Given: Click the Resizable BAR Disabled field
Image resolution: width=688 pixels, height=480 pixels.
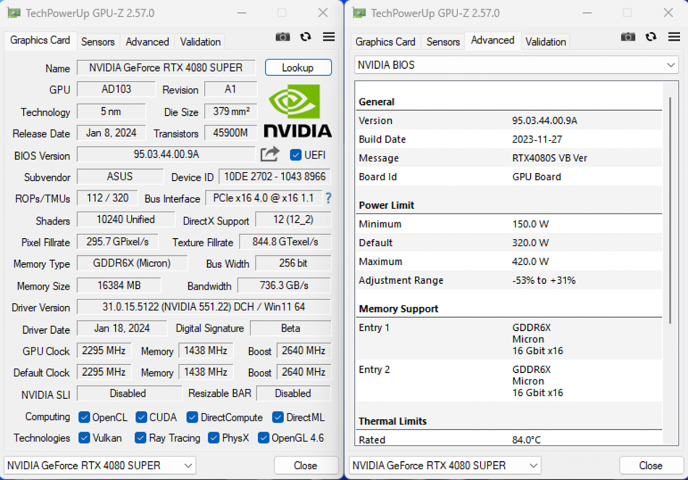Looking at the screenshot, I should (x=293, y=393).
